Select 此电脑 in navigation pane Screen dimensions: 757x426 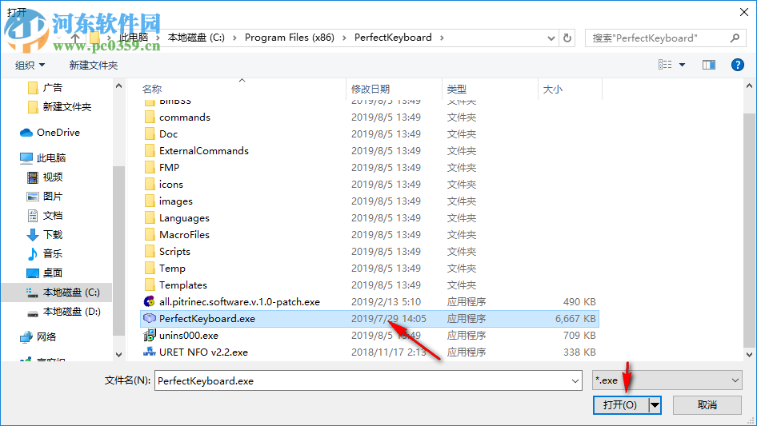point(43,157)
